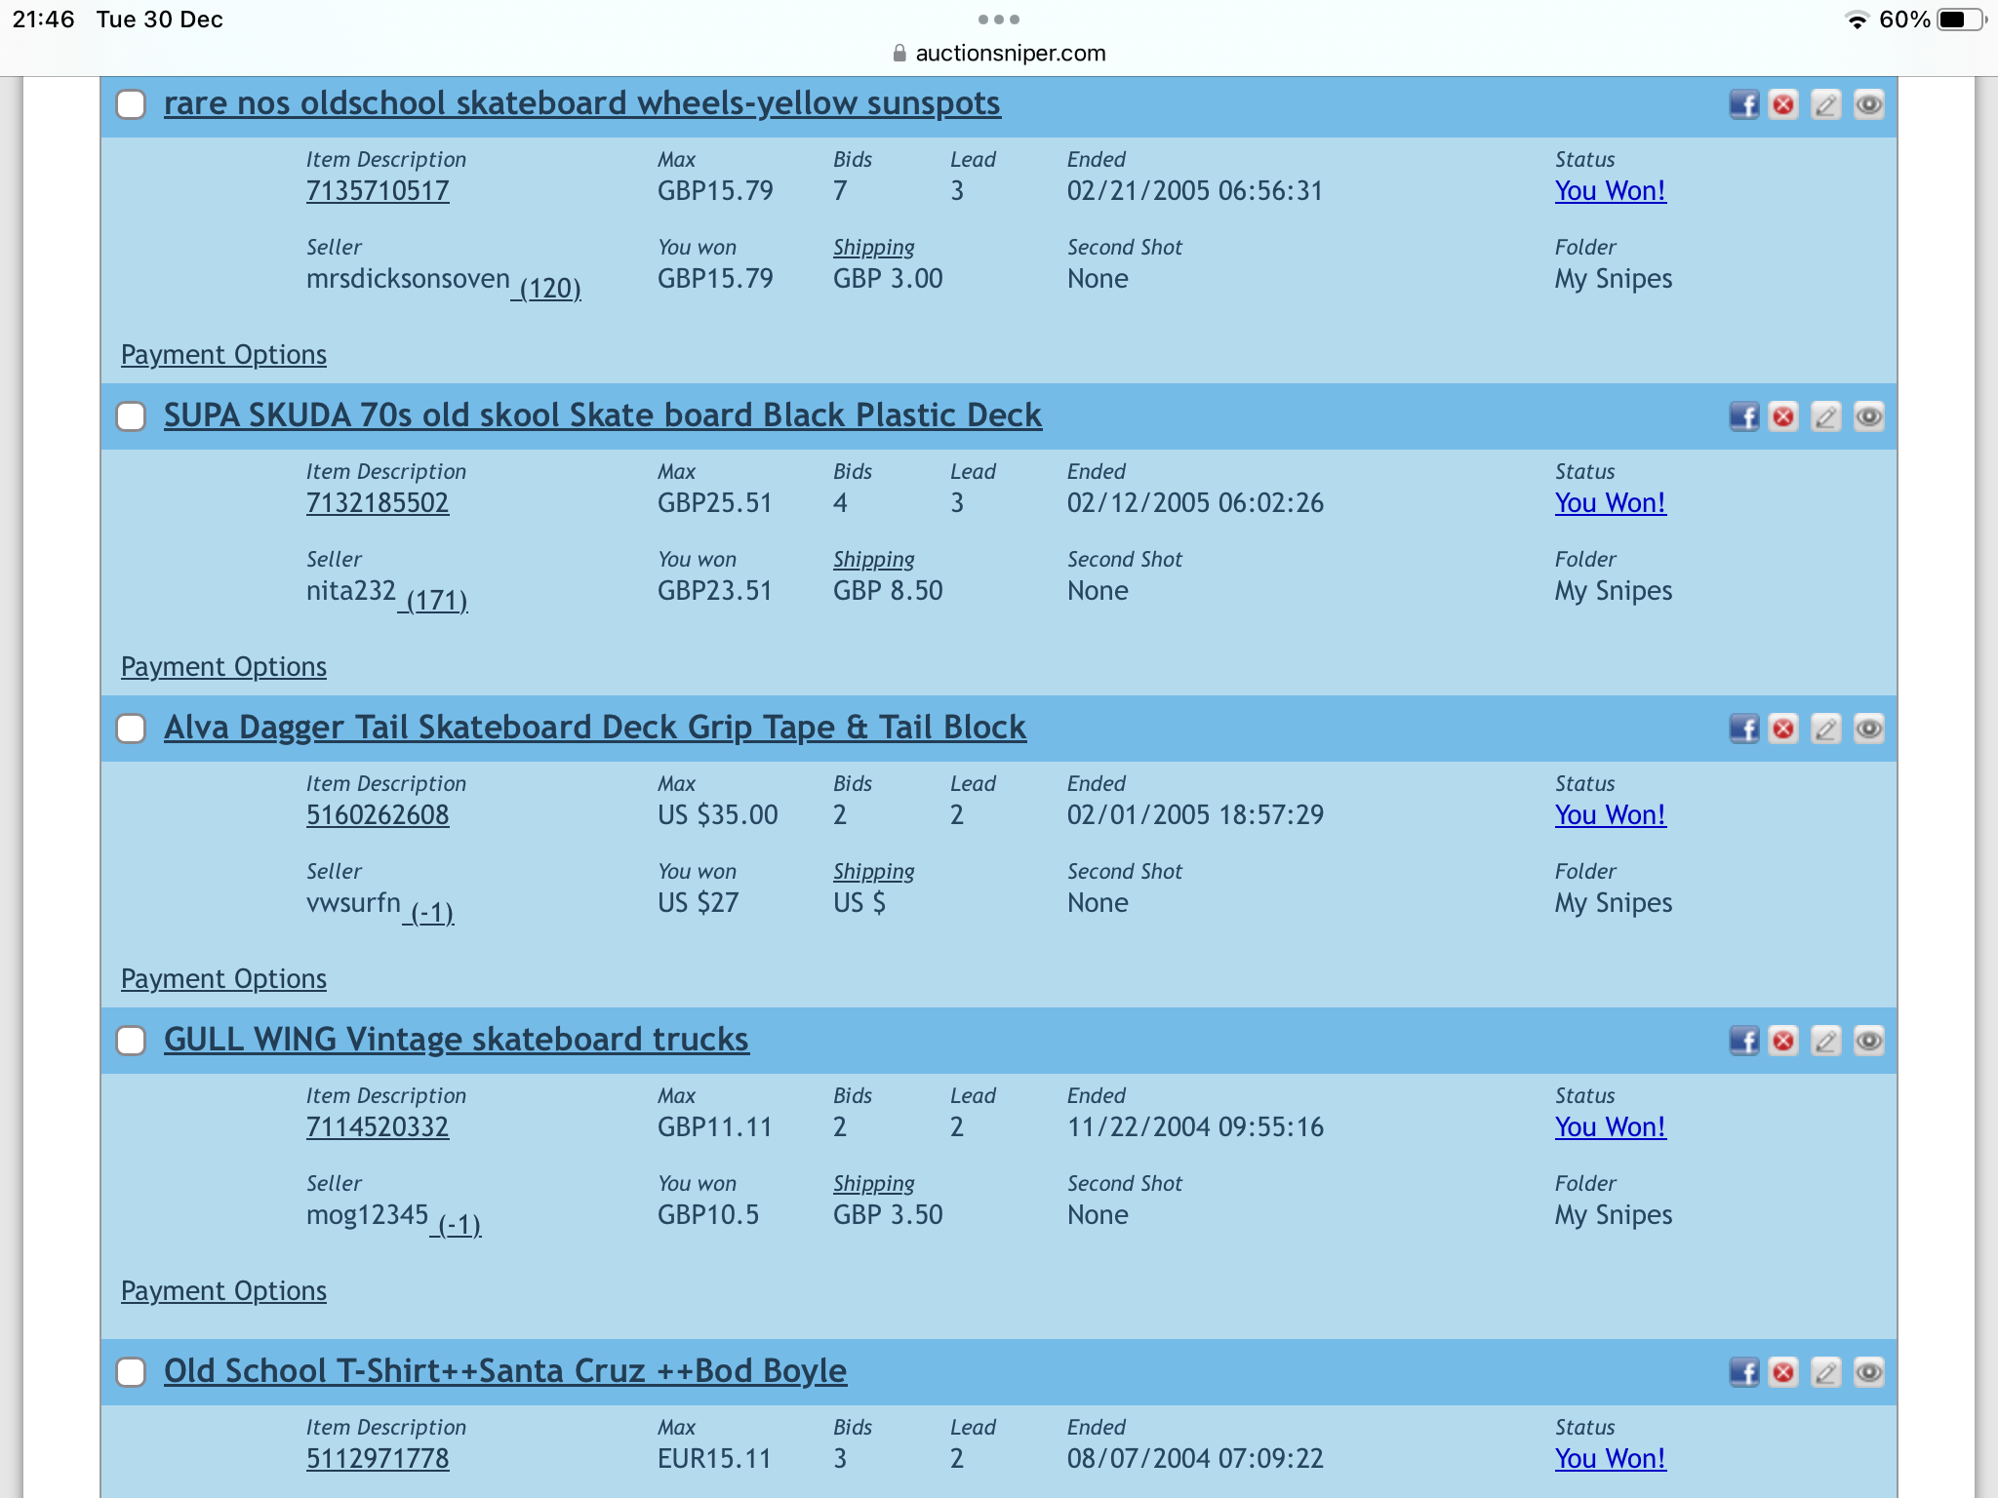Delete the Old School T-Shirt snipe
The image size is (1998, 1498).
click(1783, 1372)
